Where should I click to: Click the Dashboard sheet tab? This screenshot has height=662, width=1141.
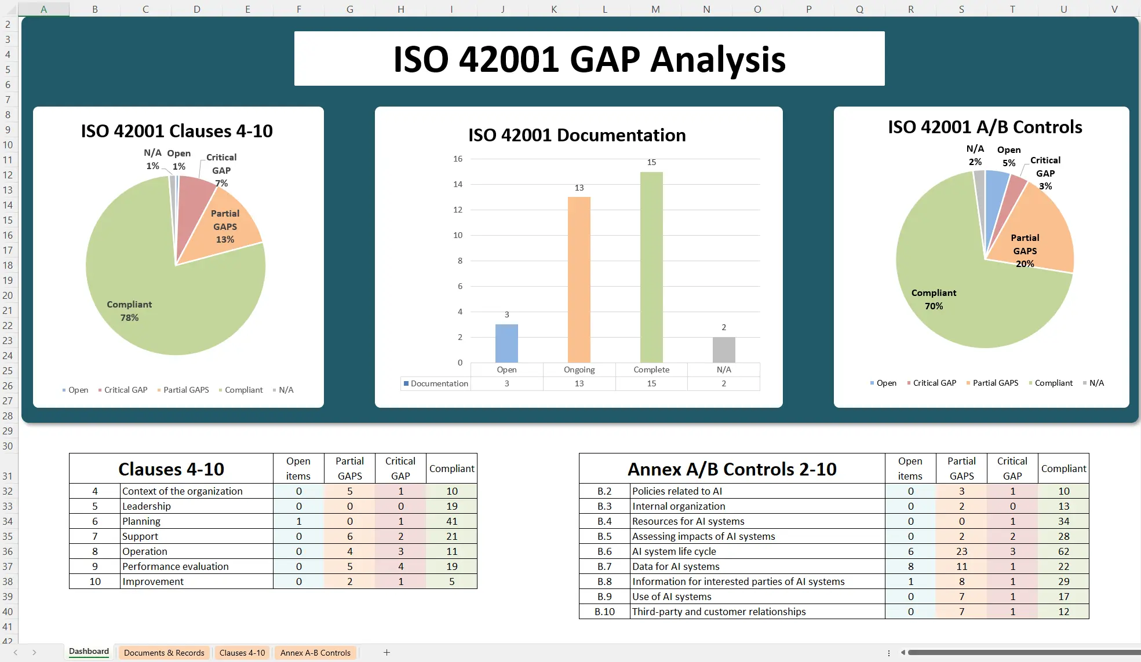click(88, 651)
